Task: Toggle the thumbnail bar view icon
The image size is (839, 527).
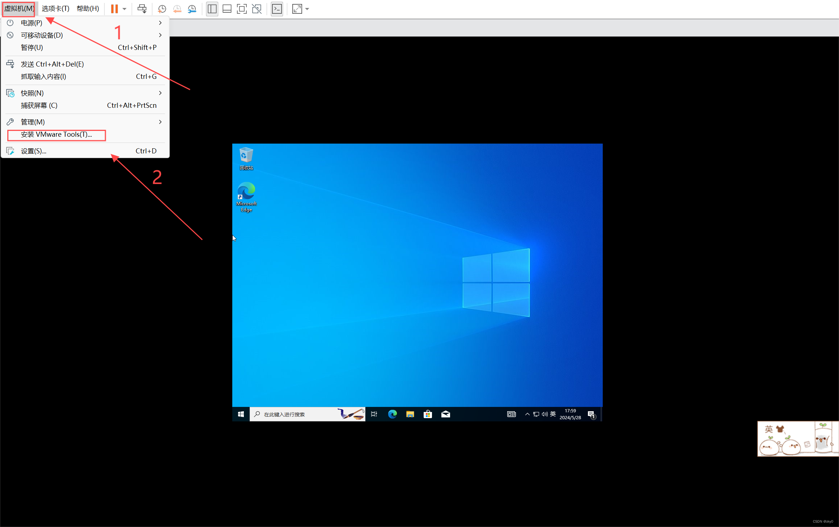Action: click(227, 9)
